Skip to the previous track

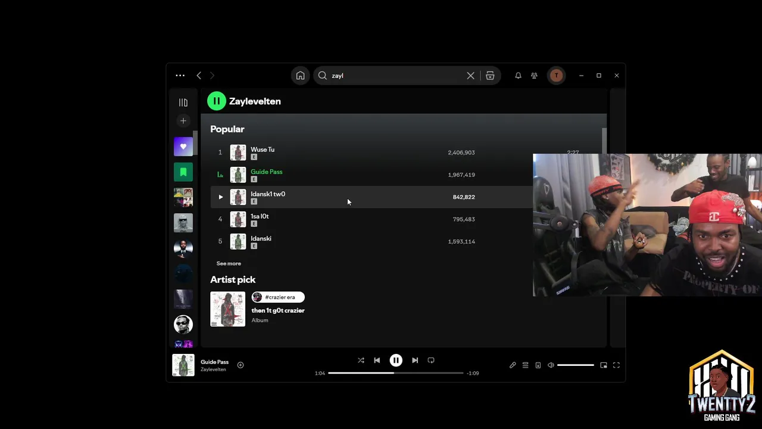377,360
